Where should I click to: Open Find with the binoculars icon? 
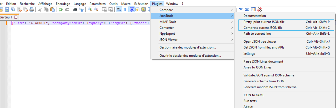pos(75,10)
